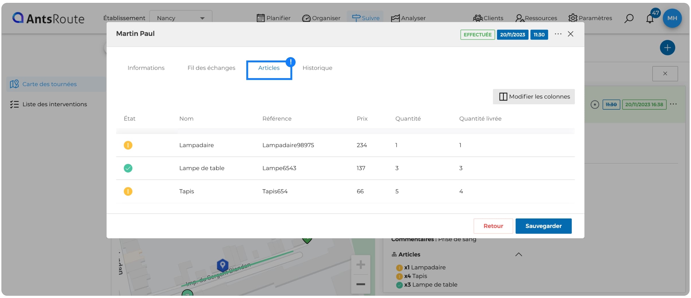Open background panel ellipsis menu
The width and height of the screenshot is (691, 298).
[x=673, y=104]
